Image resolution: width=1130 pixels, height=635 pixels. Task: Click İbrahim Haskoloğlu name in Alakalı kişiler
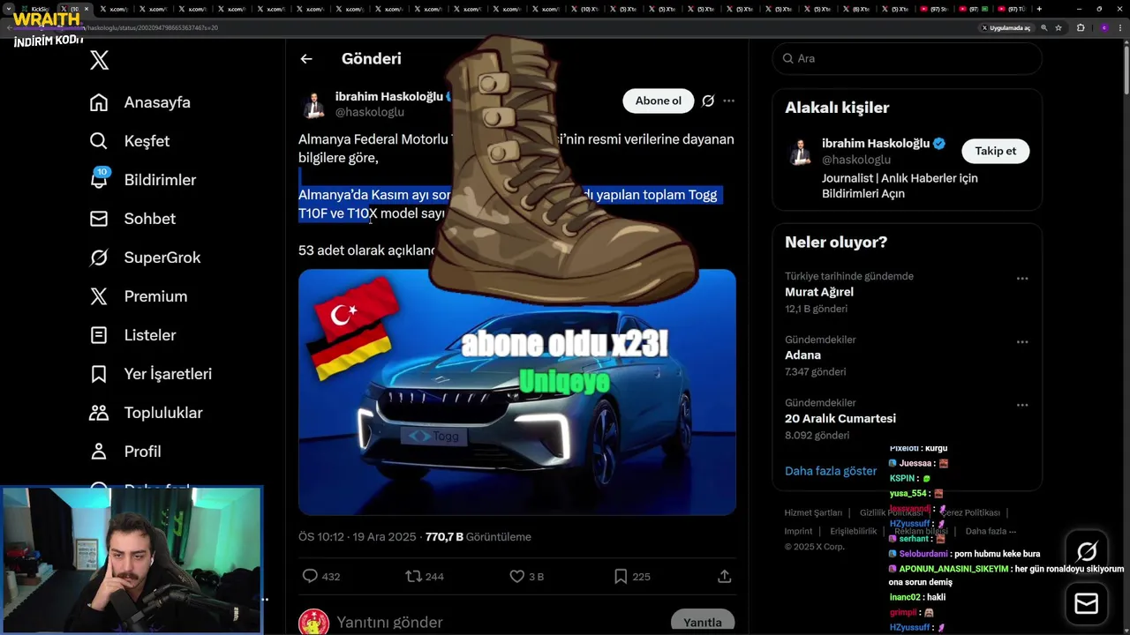(x=876, y=143)
